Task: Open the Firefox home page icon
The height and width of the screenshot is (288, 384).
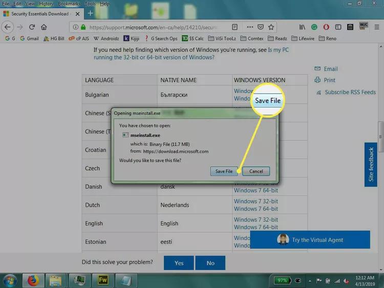Action: tap(44, 27)
